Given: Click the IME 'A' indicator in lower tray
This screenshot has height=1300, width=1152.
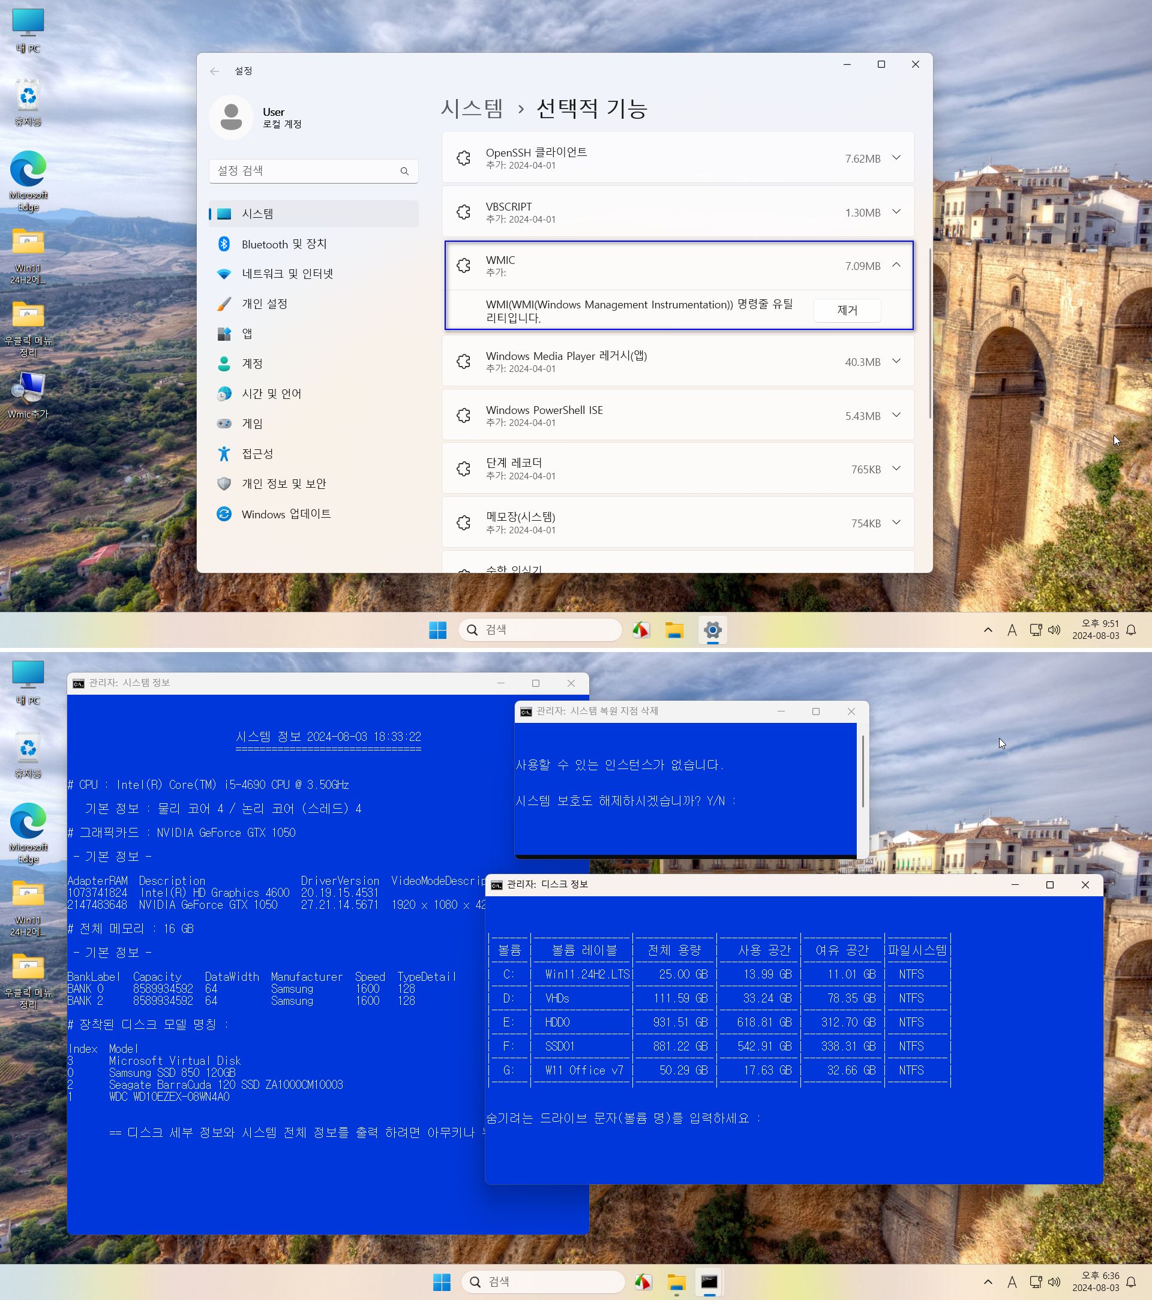Looking at the screenshot, I should [x=1012, y=1282].
